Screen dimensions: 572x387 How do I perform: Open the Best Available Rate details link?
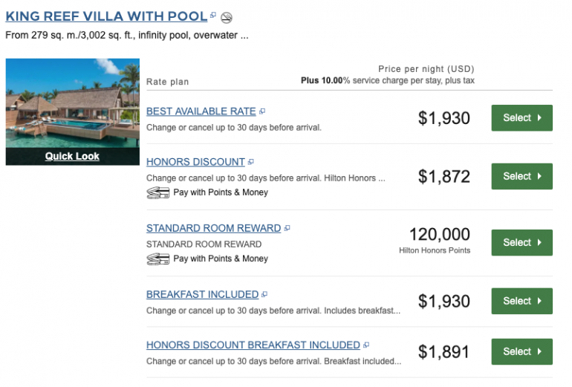(201, 111)
